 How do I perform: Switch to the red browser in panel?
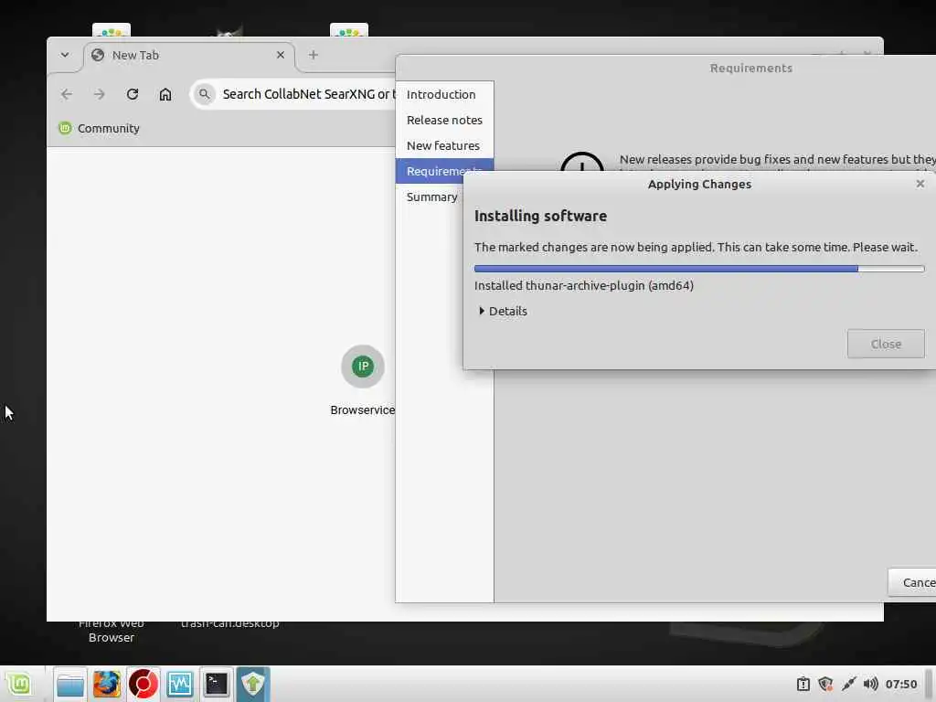[x=144, y=684]
